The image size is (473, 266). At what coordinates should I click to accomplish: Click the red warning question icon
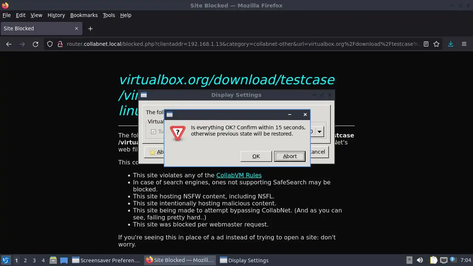pyautogui.click(x=178, y=133)
